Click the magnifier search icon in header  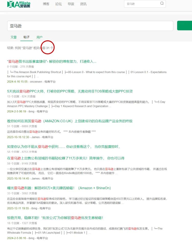[x=162, y=3]
